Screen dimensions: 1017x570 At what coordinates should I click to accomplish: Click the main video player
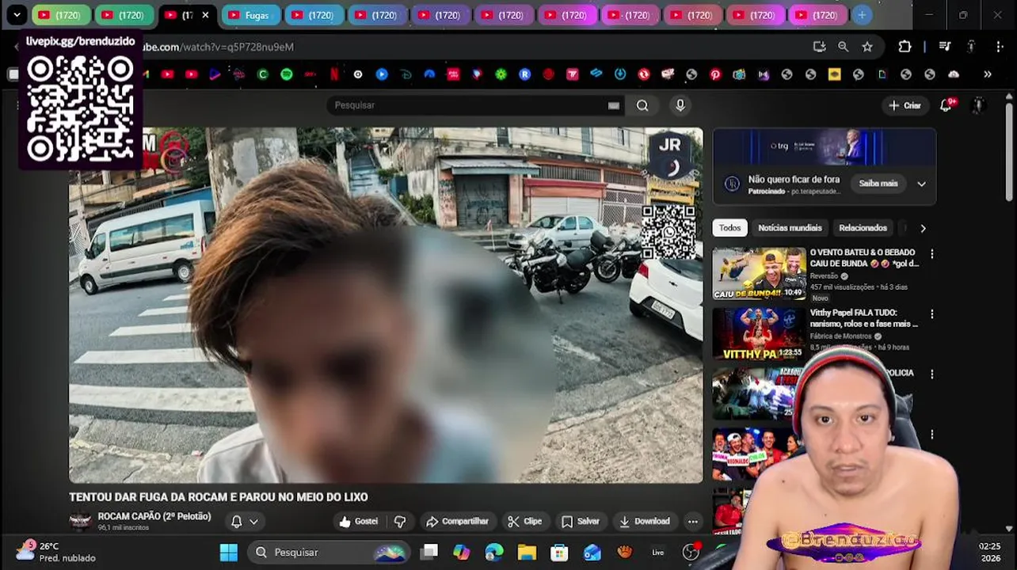pos(386,305)
